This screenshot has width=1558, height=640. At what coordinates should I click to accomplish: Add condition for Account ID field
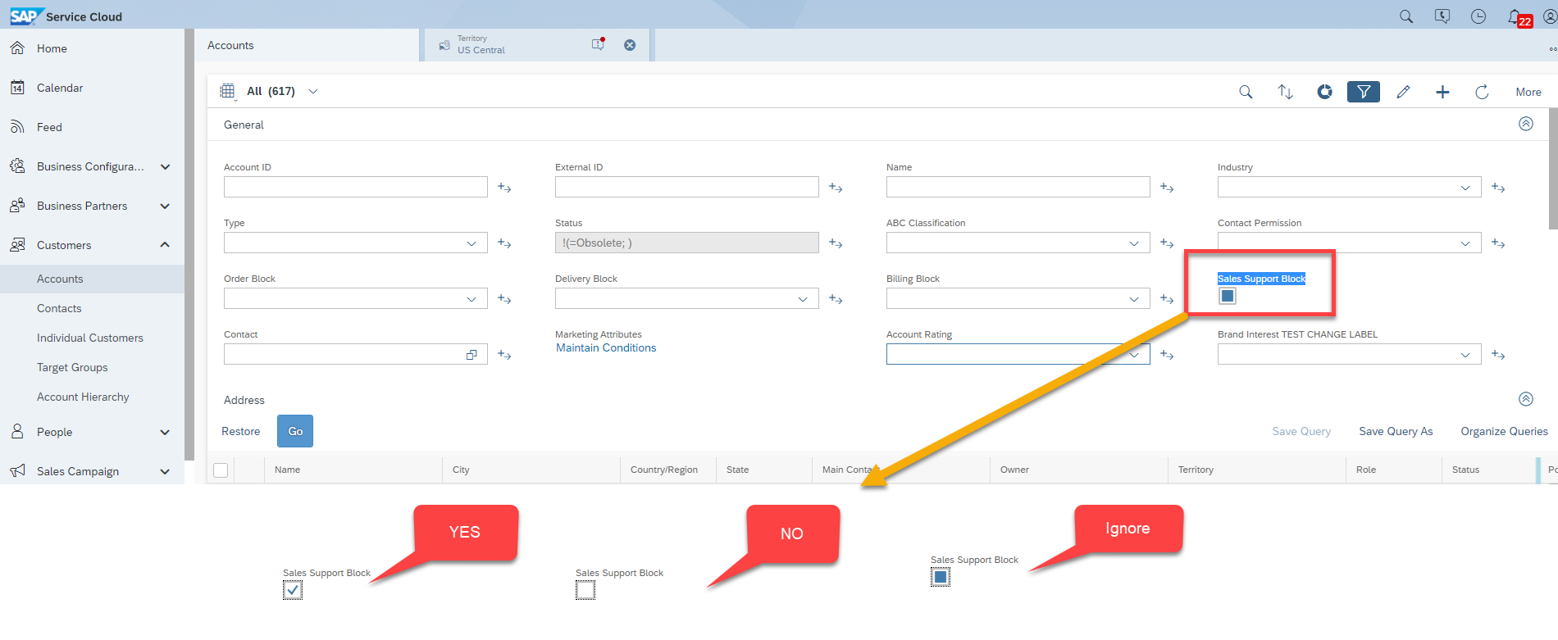(x=504, y=188)
